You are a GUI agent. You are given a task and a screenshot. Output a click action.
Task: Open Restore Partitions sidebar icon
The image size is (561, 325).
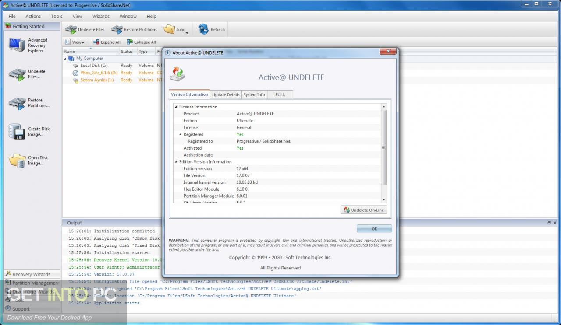click(17, 103)
